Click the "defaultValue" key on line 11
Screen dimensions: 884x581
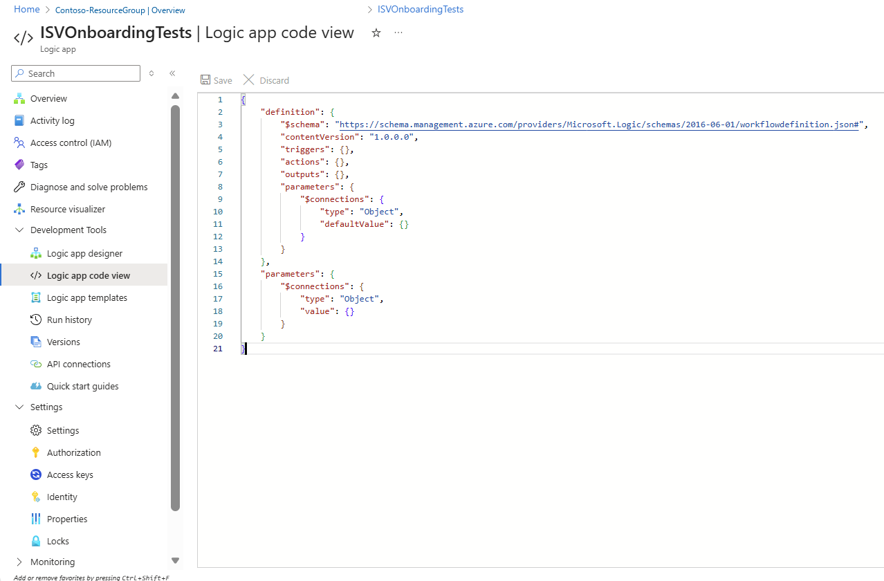pos(354,224)
